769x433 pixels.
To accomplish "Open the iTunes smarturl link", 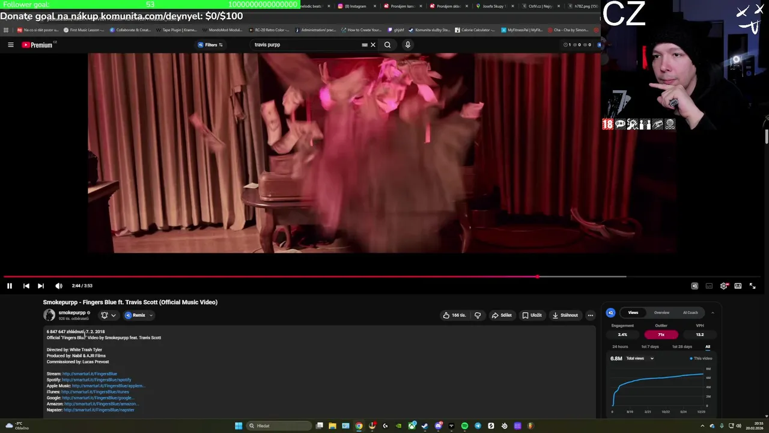I will [x=95, y=392].
